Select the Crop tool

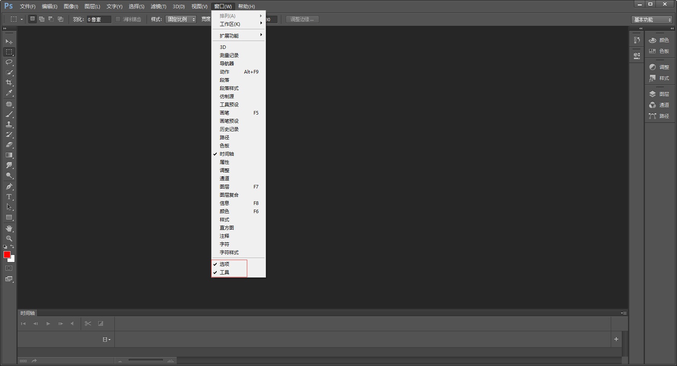9,83
